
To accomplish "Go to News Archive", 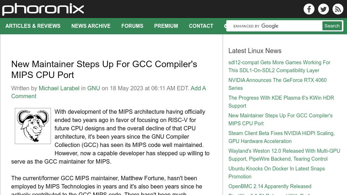I will pos(91,26).
